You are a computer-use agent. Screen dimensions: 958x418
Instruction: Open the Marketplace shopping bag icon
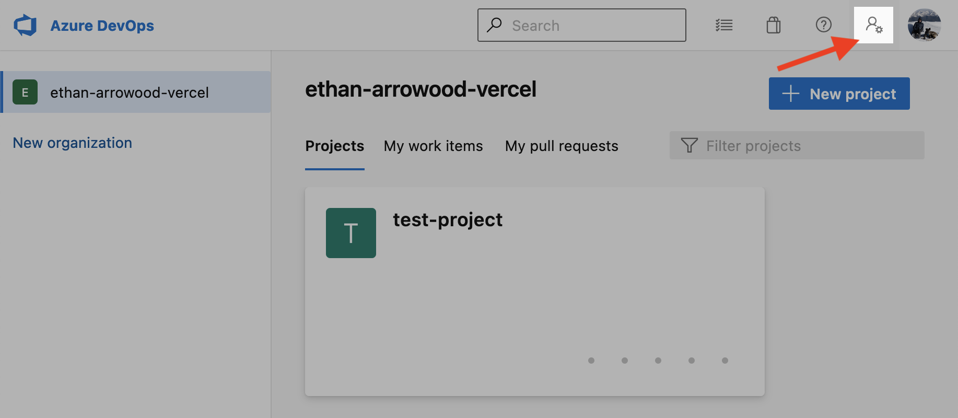[x=774, y=25]
